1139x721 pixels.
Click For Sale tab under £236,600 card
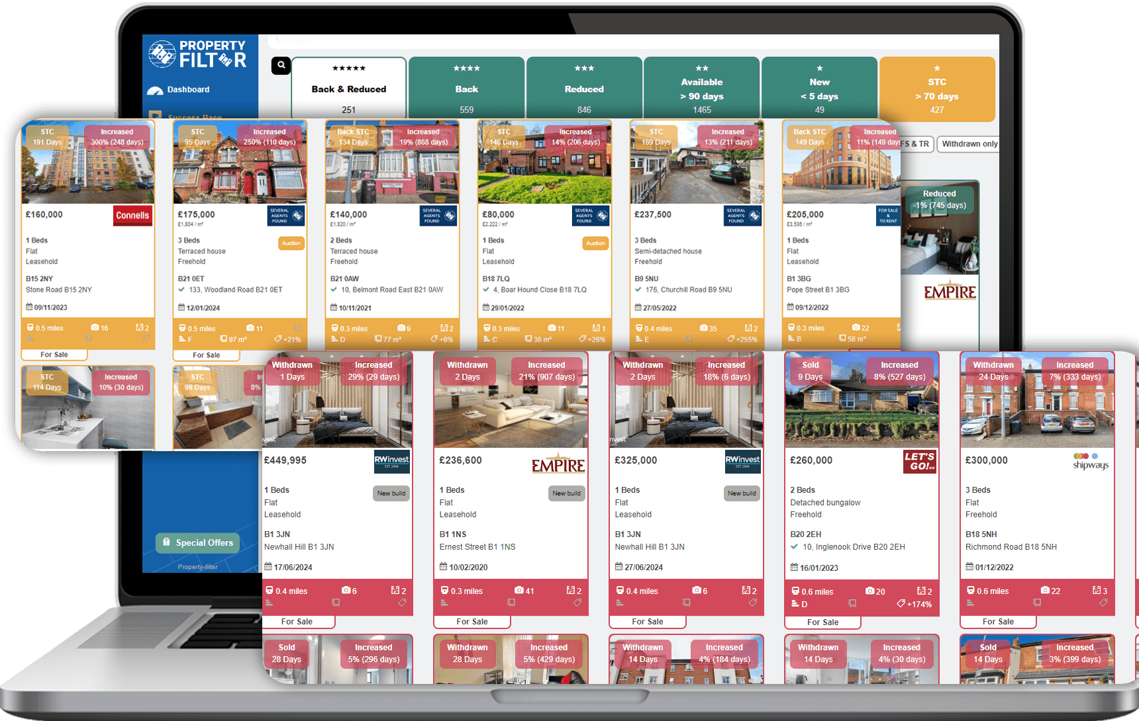coord(472,622)
